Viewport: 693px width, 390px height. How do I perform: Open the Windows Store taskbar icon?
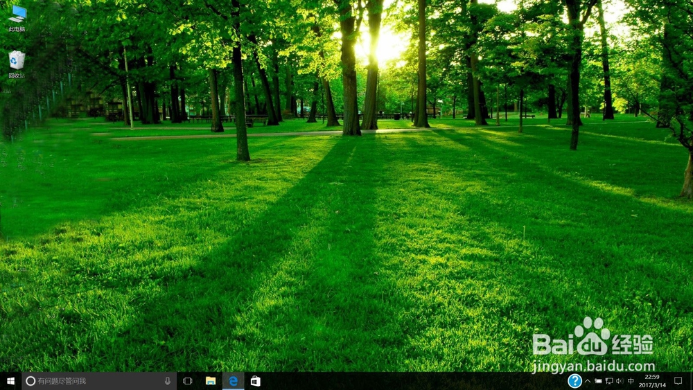pos(256,381)
